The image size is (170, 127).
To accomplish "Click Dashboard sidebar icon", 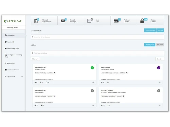I will 6,35.
